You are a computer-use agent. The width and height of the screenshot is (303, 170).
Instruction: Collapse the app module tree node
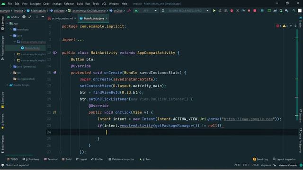click(8, 23)
